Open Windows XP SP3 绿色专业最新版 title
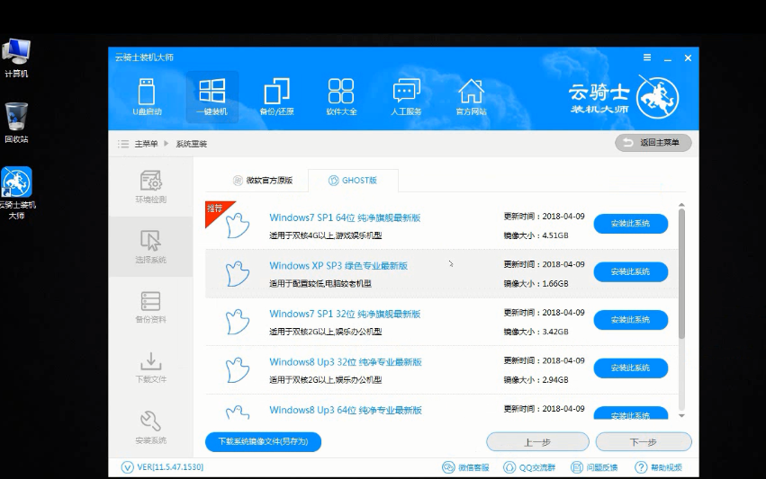This screenshot has height=479, width=766. (338, 266)
